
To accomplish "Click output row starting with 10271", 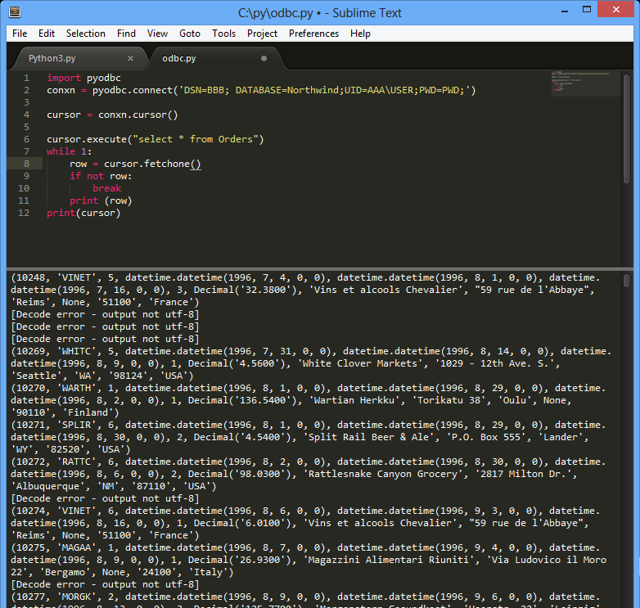I will tap(309, 437).
